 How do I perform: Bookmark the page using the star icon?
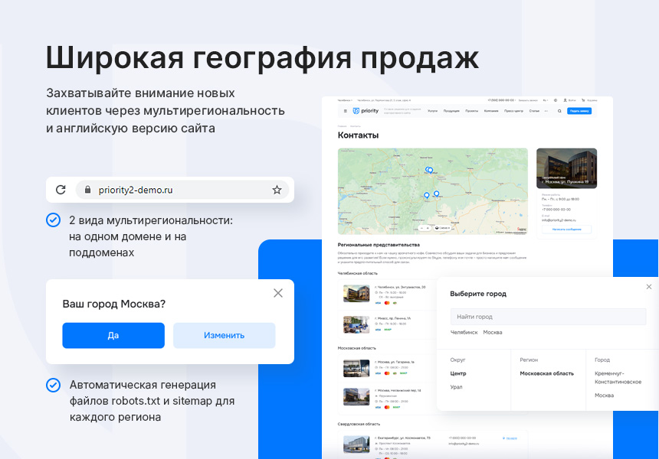tap(277, 189)
